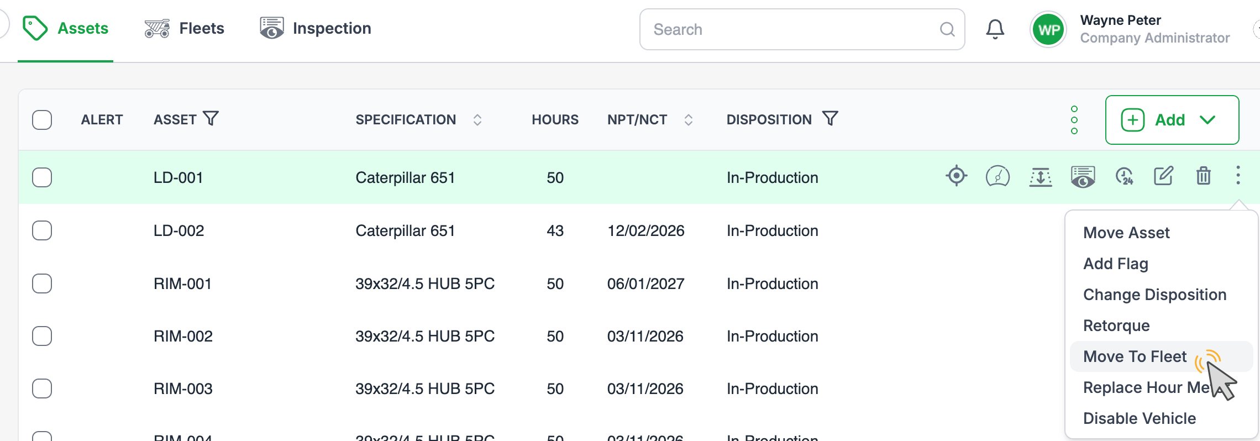Click RIM-002 In-Production disposition
The width and height of the screenshot is (1260, 441).
pos(772,336)
